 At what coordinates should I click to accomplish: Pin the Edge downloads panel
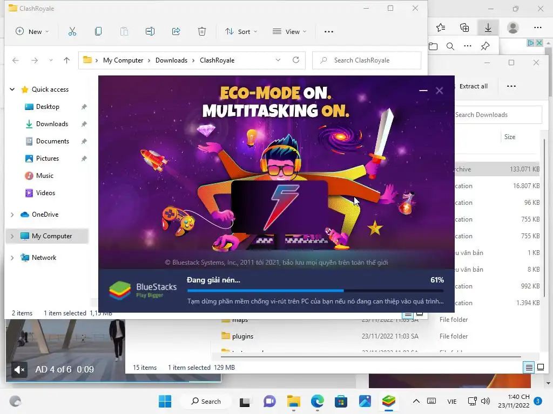coord(485,46)
